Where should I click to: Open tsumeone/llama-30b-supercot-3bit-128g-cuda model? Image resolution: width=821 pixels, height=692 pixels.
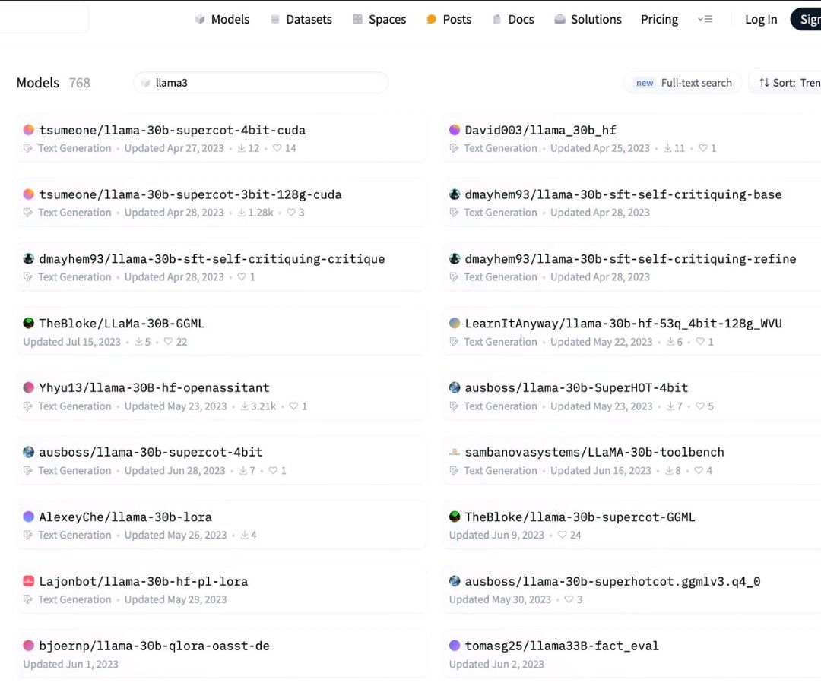point(220,202)
